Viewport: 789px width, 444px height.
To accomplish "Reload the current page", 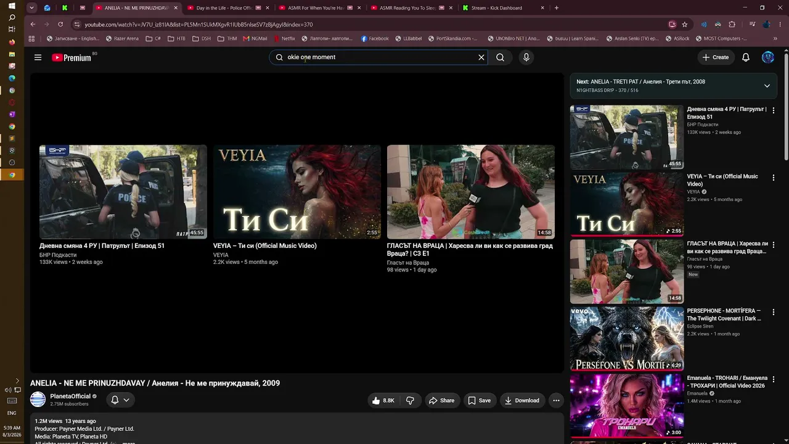I will [60, 24].
